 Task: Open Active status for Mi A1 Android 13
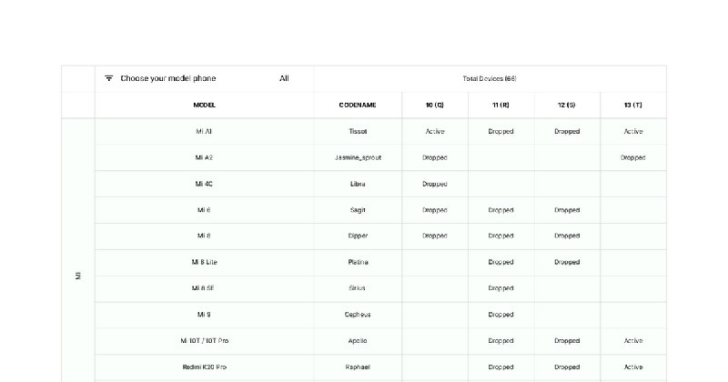(633, 131)
